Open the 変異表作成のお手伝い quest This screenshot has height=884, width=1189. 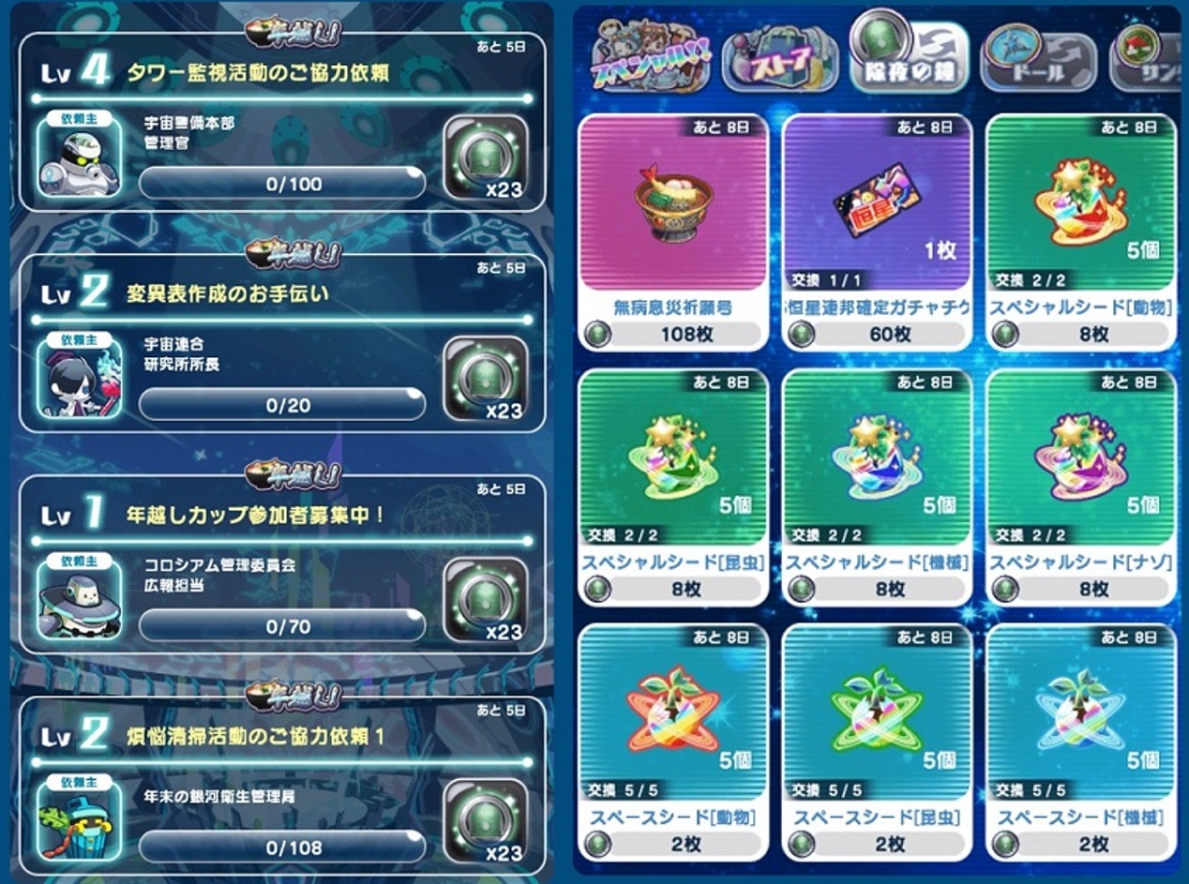[282, 343]
